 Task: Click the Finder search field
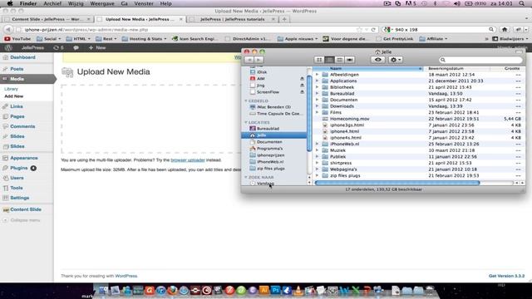tap(480, 60)
